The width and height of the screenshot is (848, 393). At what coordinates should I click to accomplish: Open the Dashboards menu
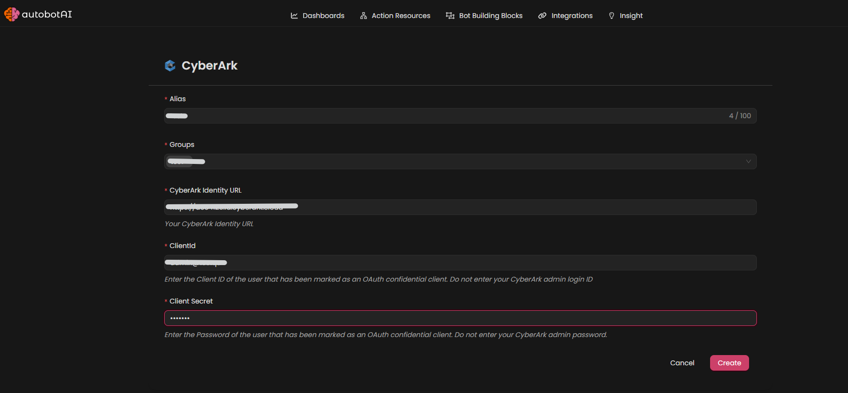pos(323,16)
